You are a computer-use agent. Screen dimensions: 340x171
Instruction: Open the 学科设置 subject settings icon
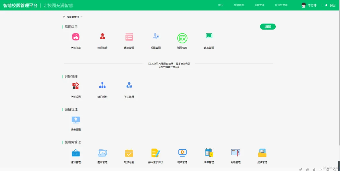(x=76, y=86)
